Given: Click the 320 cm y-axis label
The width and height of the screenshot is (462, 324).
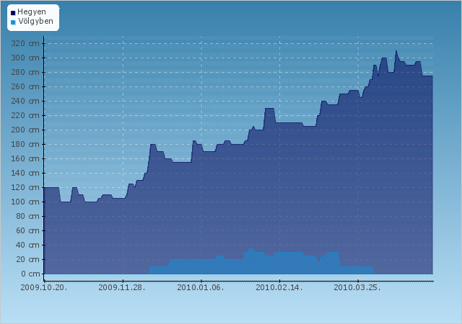Looking at the screenshot, I should coord(25,43).
